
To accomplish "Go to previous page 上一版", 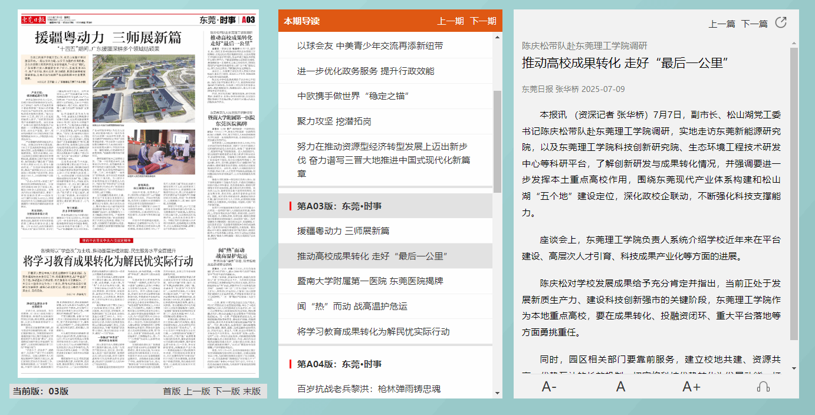I will [x=197, y=391].
